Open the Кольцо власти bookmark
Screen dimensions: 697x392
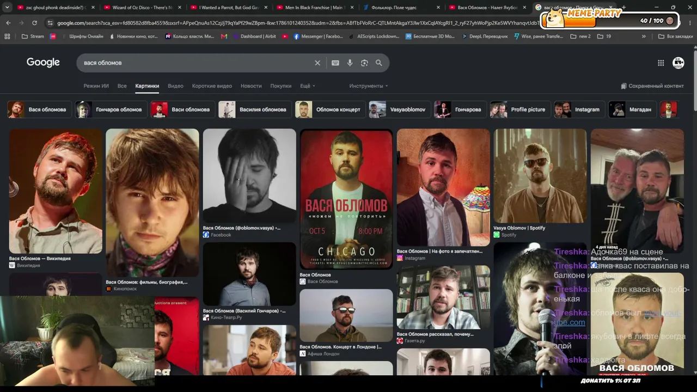click(x=189, y=36)
